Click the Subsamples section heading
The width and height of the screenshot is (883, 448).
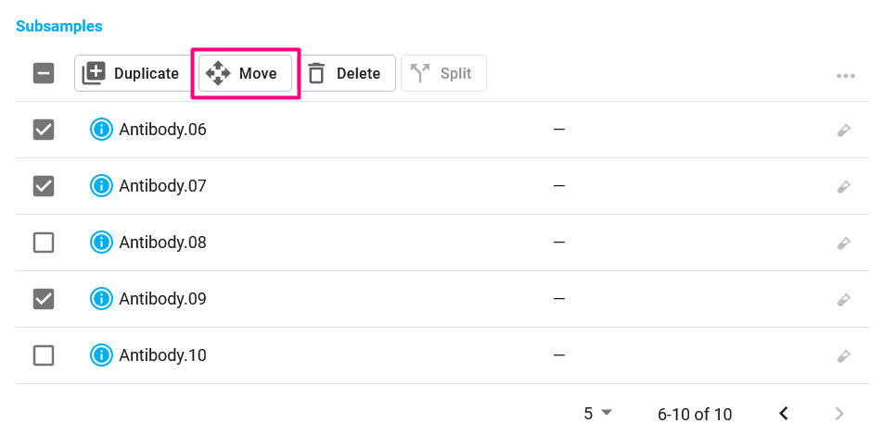click(x=59, y=26)
